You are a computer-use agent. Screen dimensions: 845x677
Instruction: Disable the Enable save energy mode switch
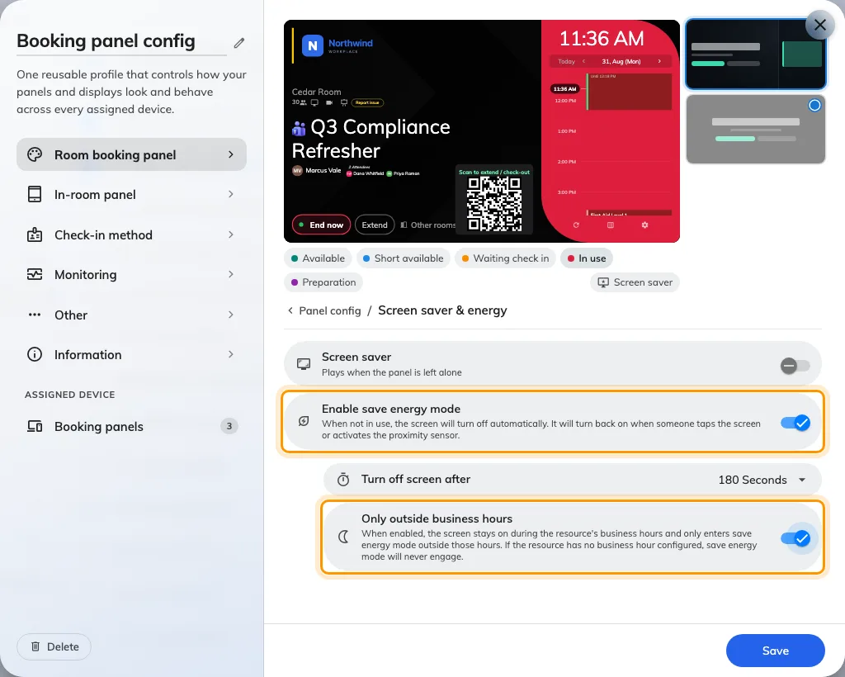[x=795, y=423]
